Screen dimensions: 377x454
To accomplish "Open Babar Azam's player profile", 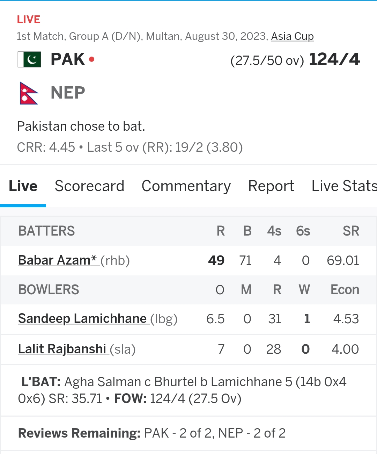I will point(57,260).
